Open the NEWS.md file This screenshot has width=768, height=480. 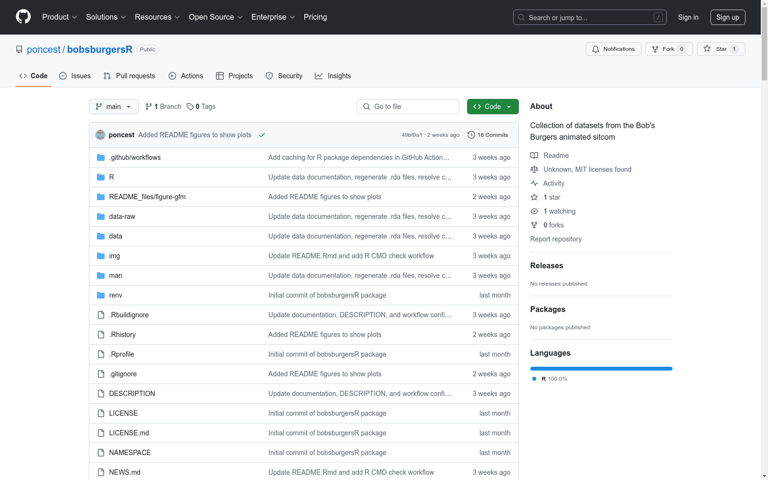tap(125, 472)
